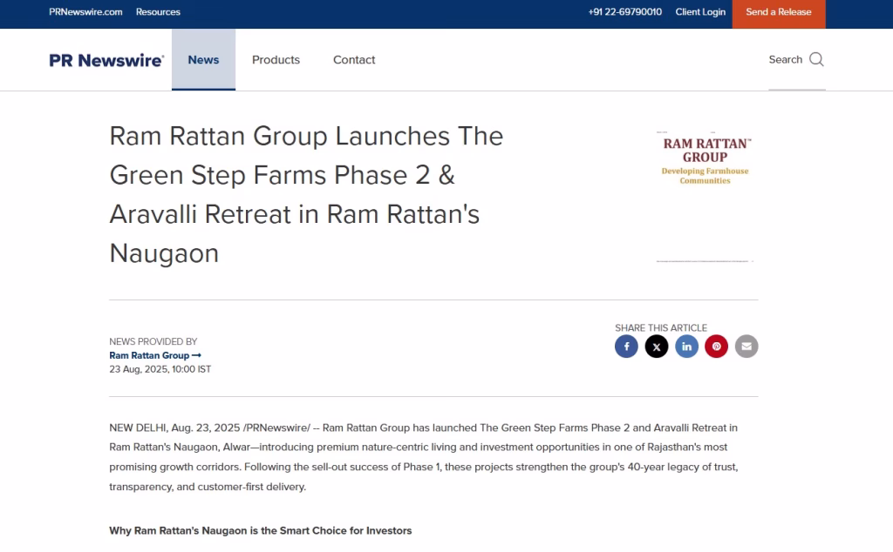Click the Send a Release button
Image resolution: width=893 pixels, height=552 pixels.
[x=778, y=12]
